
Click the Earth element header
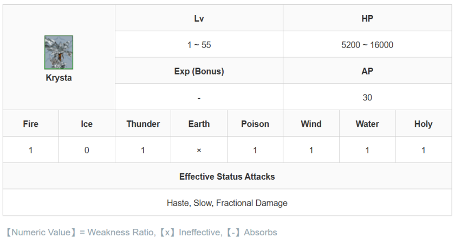pos(199,124)
